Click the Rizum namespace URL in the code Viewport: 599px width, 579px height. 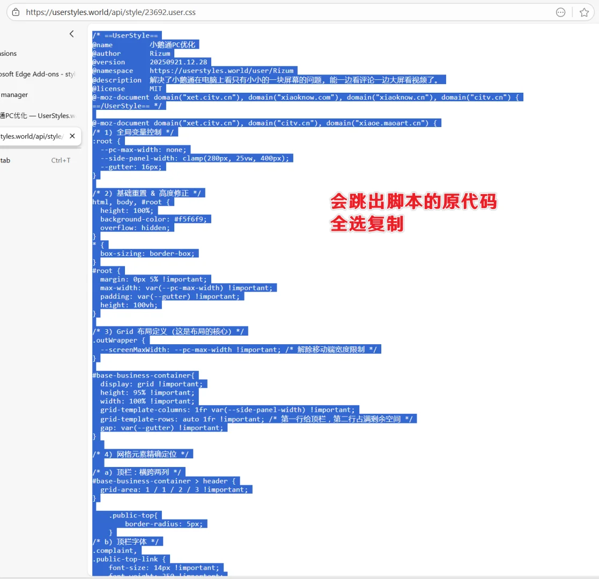point(221,70)
